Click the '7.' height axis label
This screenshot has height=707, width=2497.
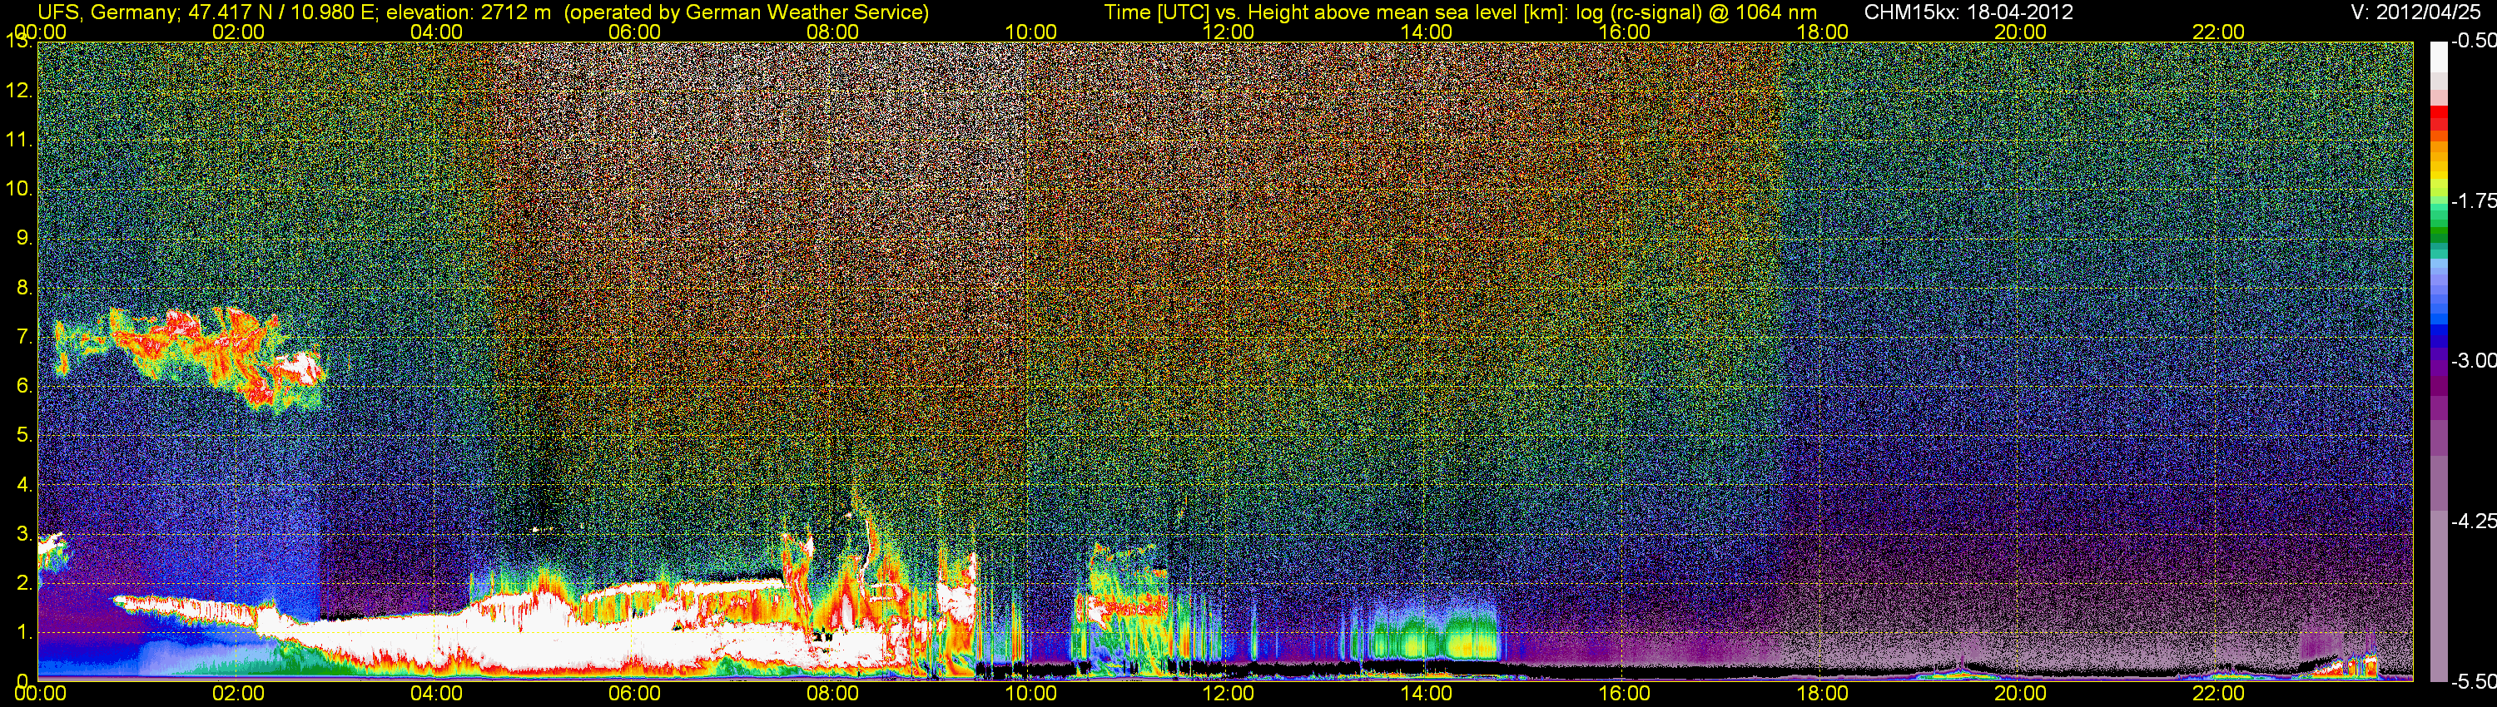(x=24, y=337)
